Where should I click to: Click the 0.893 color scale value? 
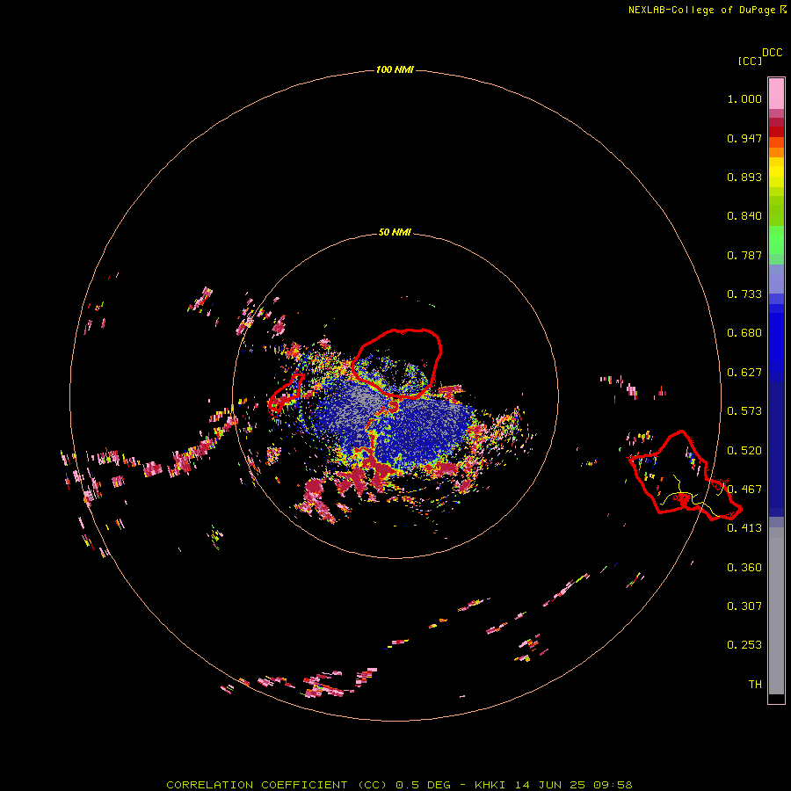point(744,177)
